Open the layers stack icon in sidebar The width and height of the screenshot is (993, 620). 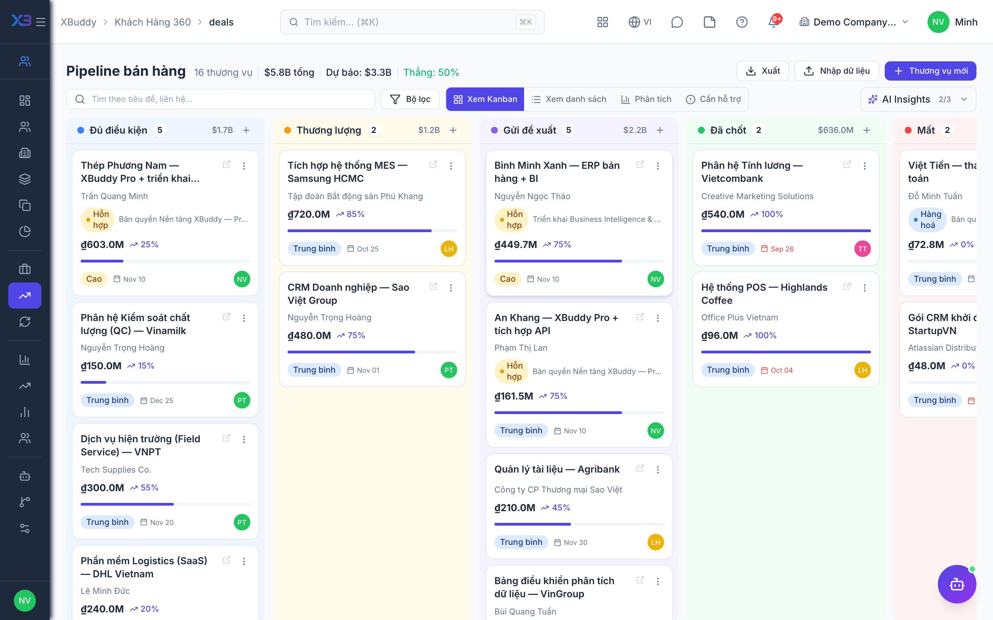pos(24,179)
